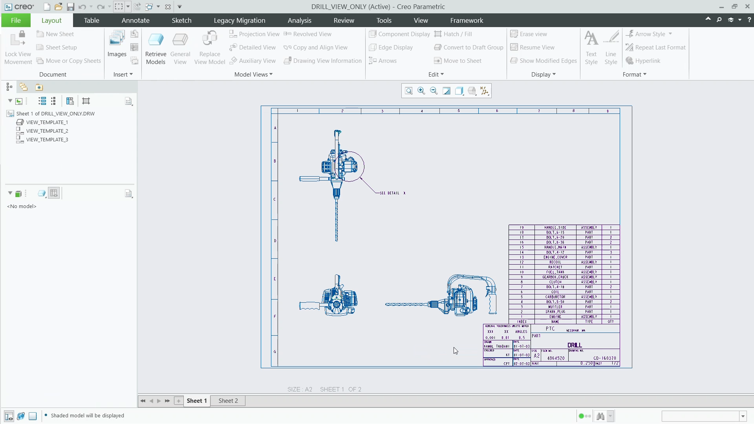The image size is (754, 424).
Task: Open the Images insert tool
Action: coord(117,44)
